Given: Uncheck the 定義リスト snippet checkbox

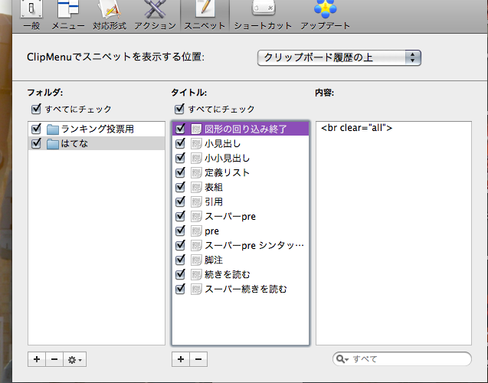Looking at the screenshot, I should click(x=180, y=172).
